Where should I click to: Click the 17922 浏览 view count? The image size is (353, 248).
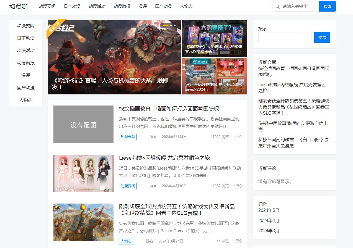[x=220, y=137]
